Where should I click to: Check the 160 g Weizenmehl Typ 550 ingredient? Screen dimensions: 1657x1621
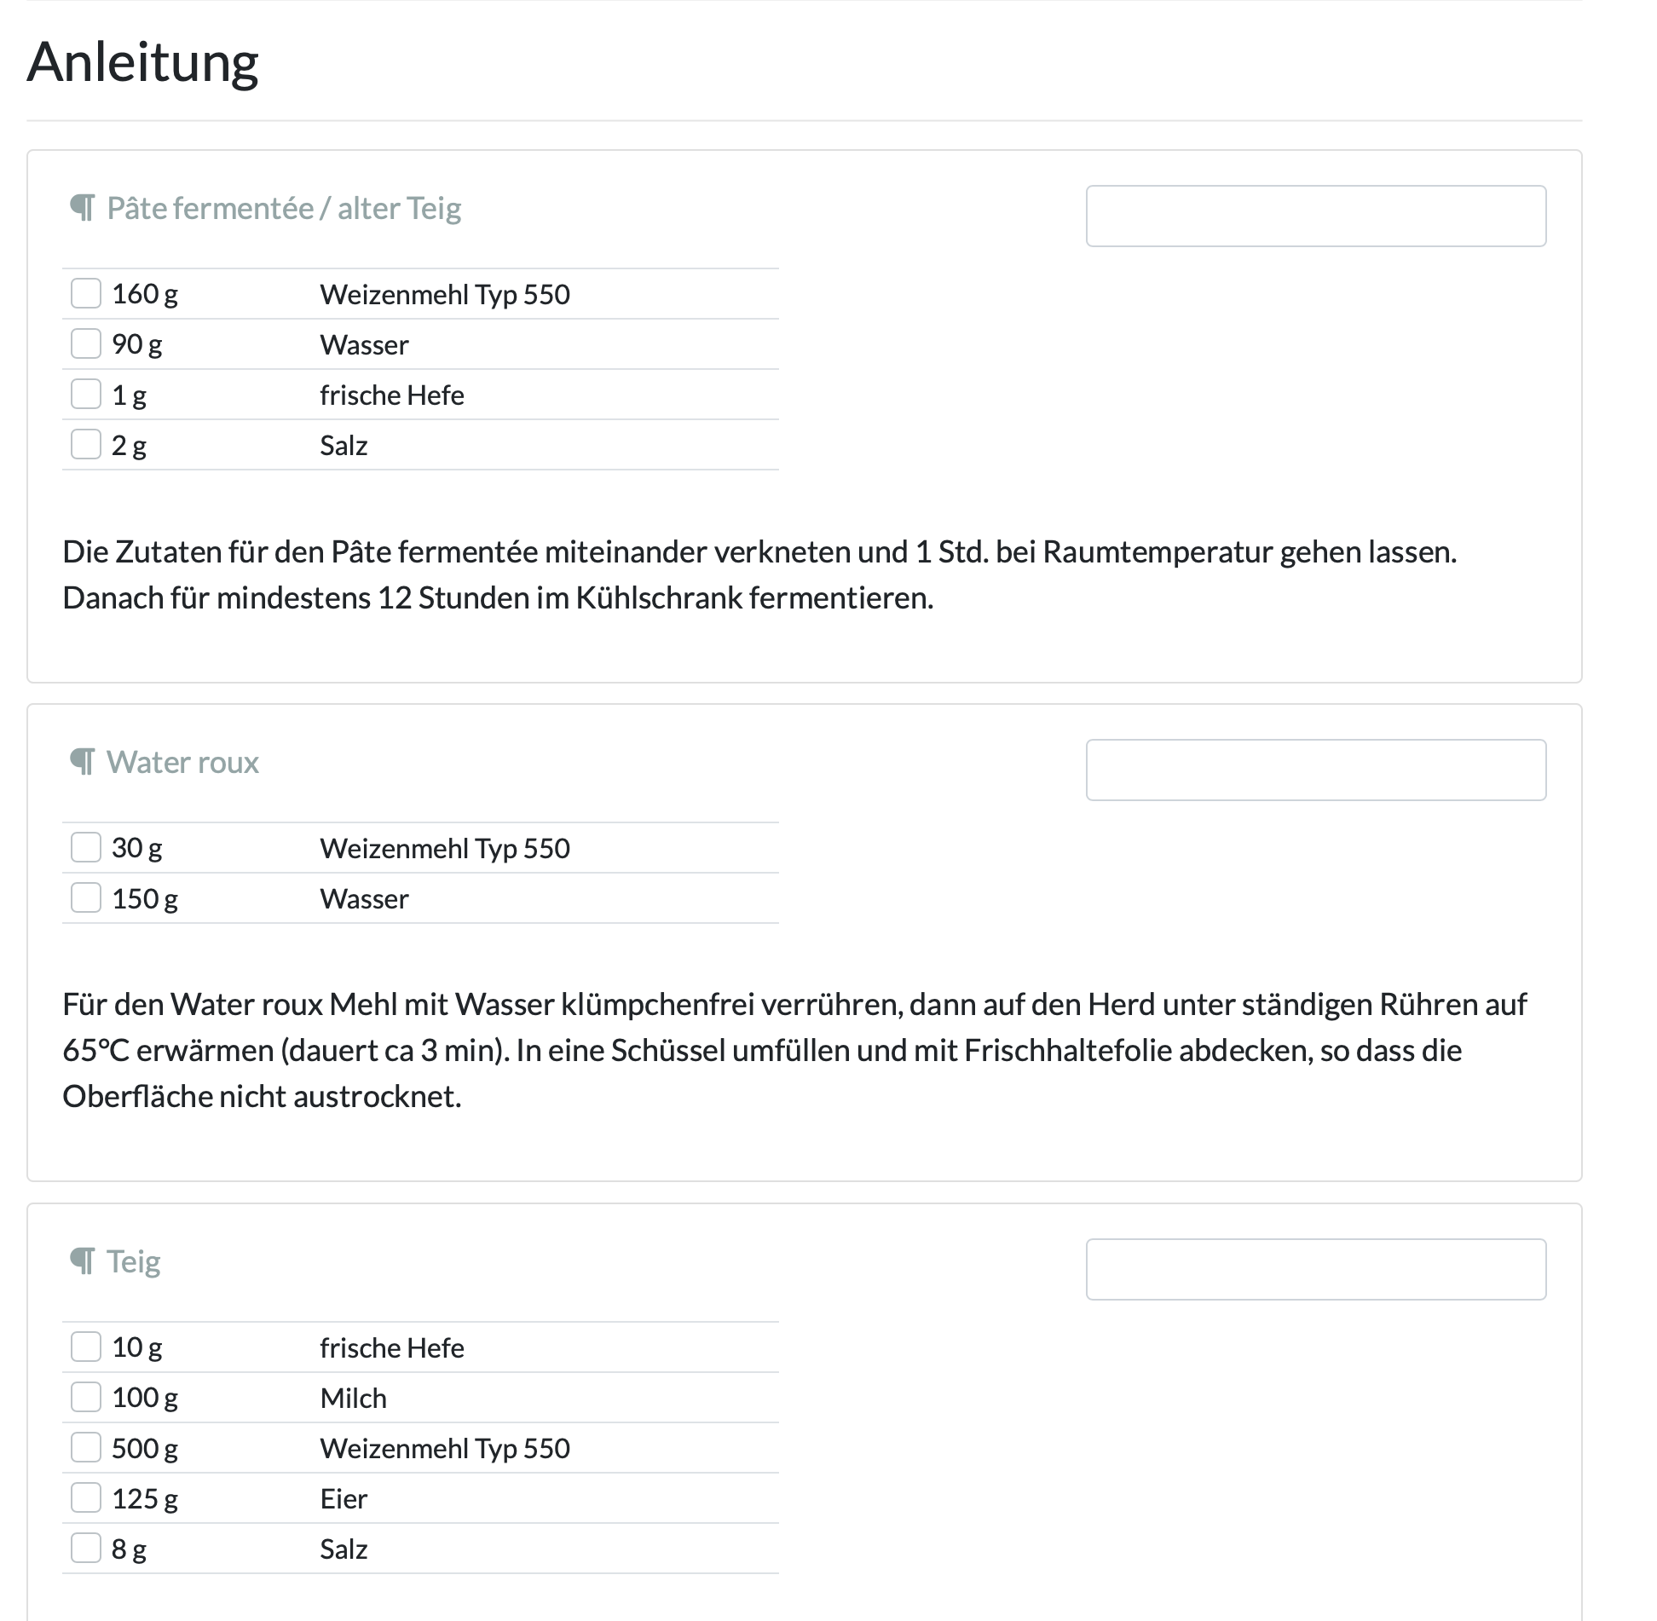[86, 293]
